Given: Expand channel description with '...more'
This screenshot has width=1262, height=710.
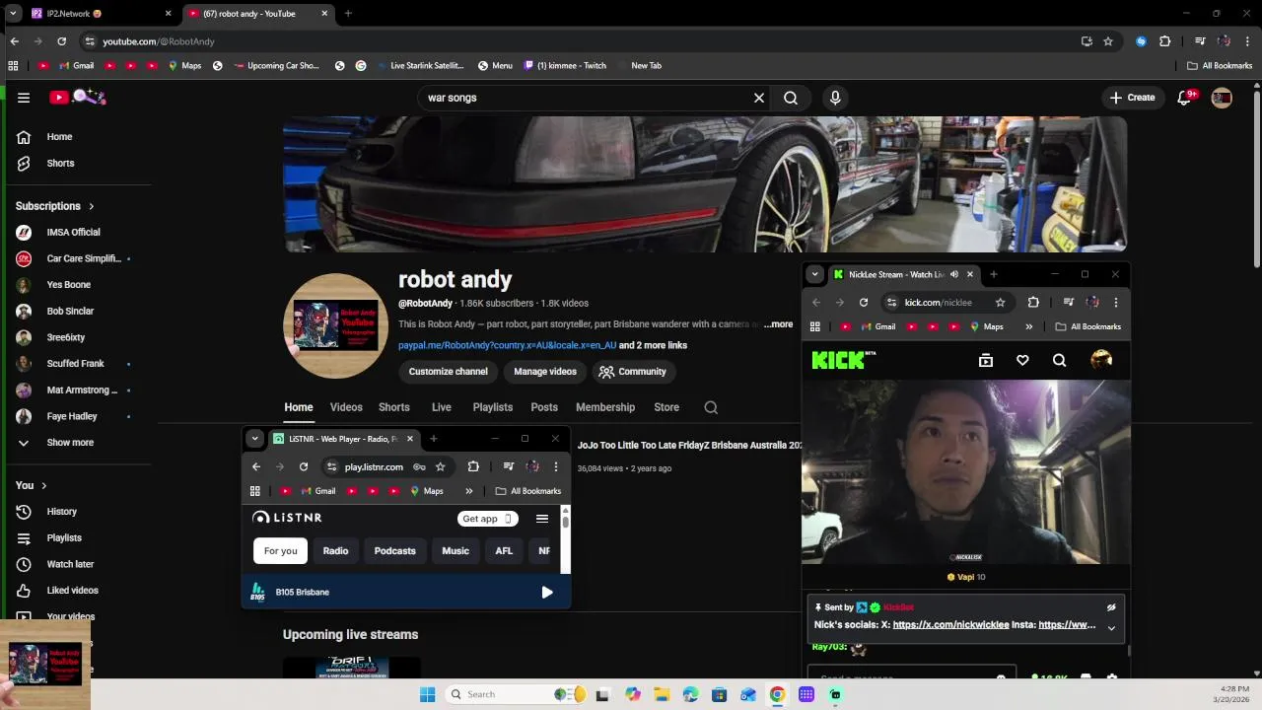Looking at the screenshot, I should coord(778,324).
